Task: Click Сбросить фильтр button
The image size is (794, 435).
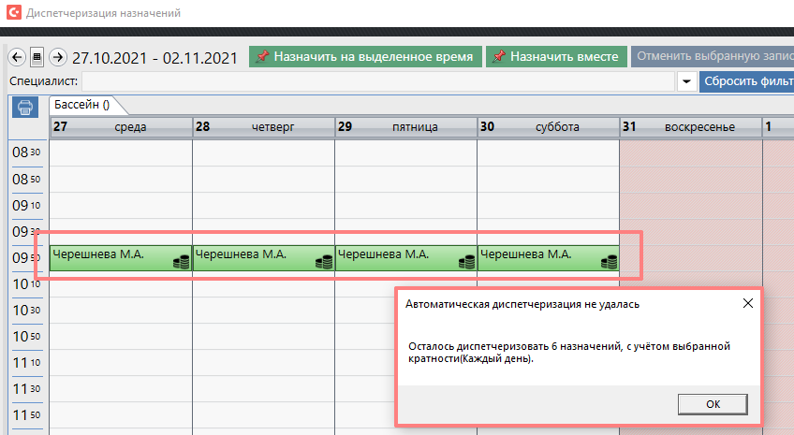Action: 747,81
